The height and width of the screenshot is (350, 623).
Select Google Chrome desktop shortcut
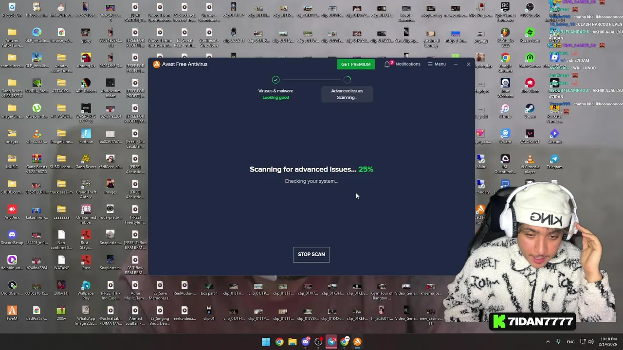coord(505,63)
